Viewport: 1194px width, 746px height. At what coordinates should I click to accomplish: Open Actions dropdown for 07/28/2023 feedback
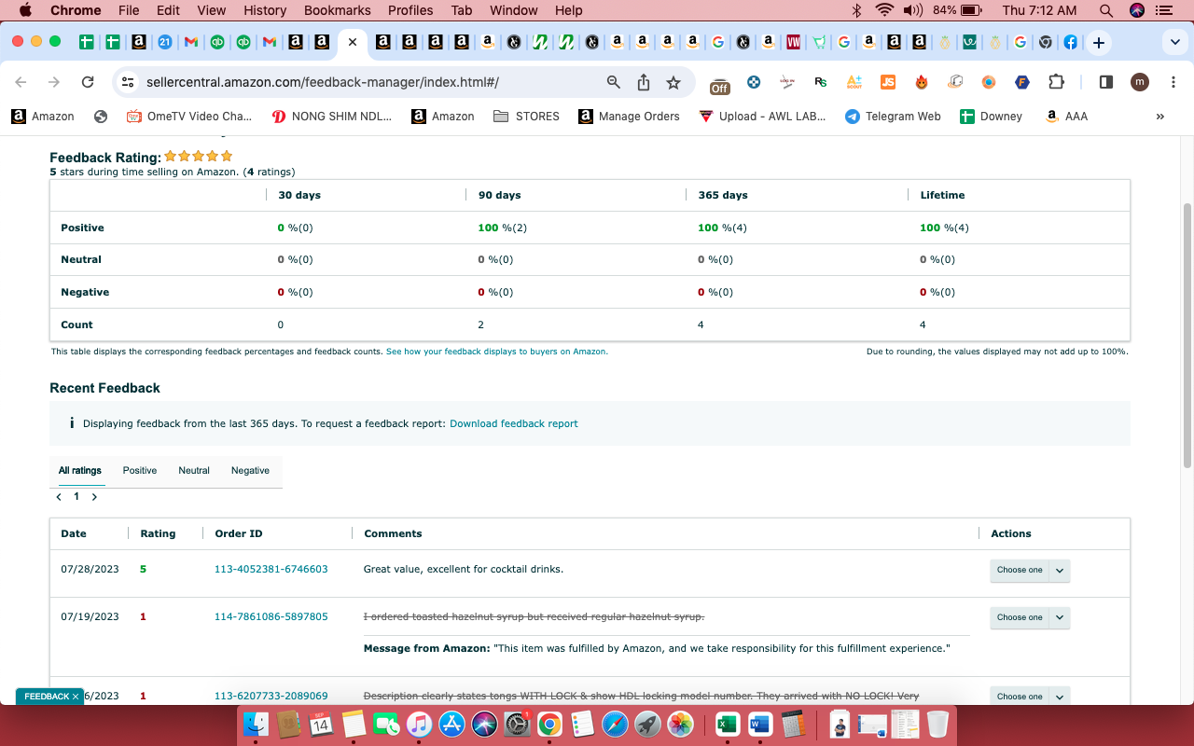pyautogui.click(x=1030, y=570)
